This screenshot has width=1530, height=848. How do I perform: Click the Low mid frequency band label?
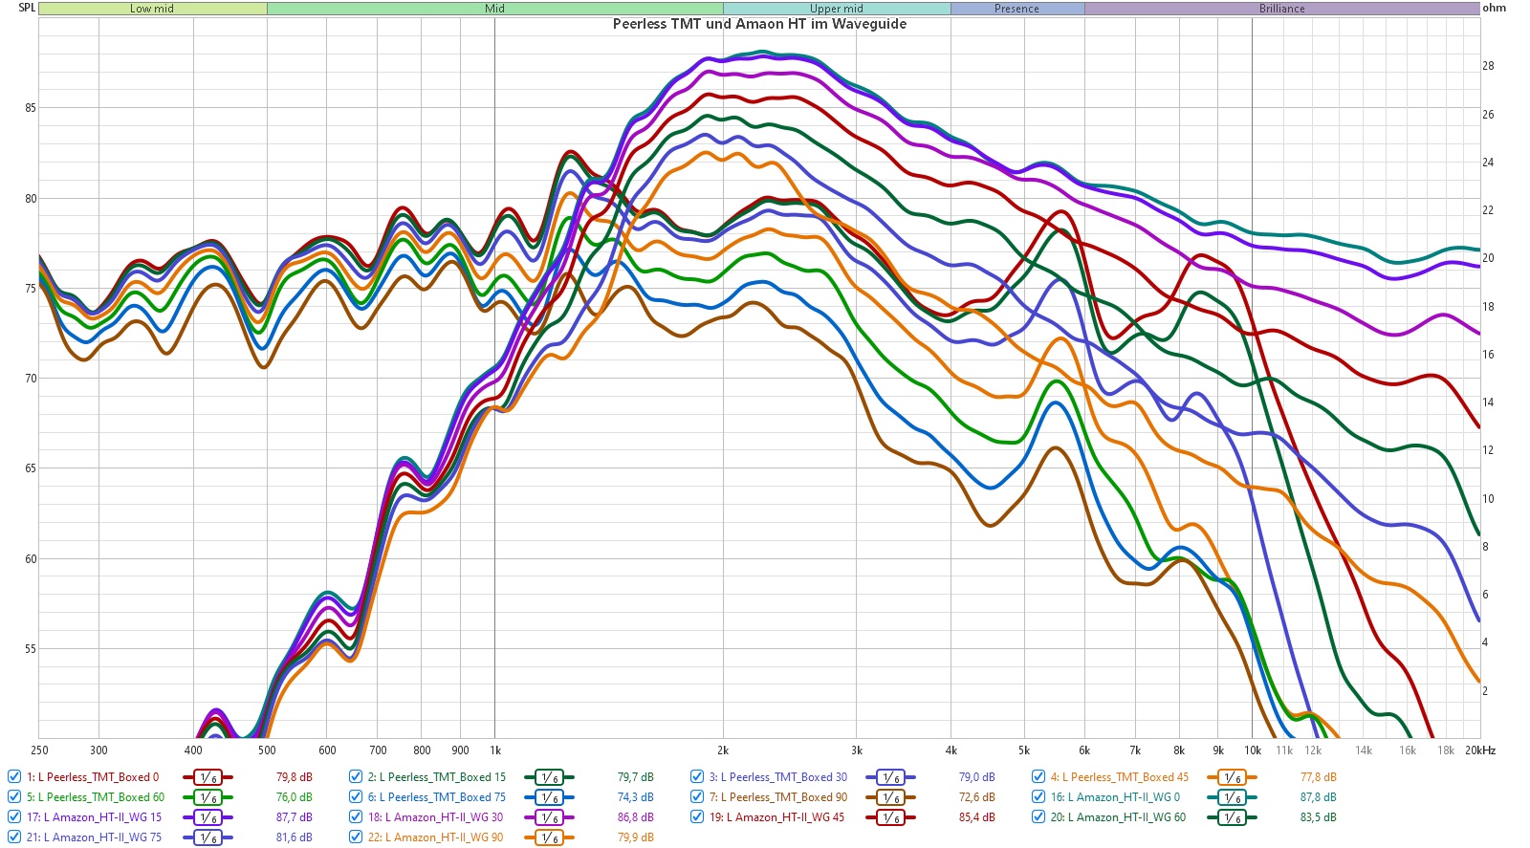click(152, 9)
